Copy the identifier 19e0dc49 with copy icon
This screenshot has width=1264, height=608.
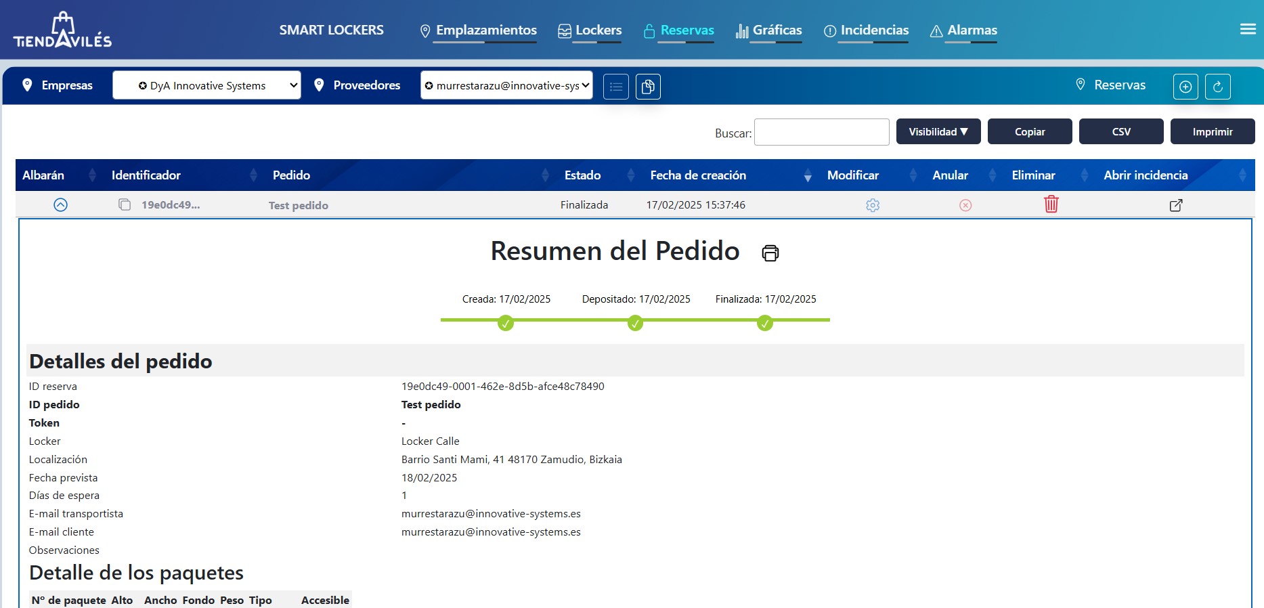[x=125, y=204]
